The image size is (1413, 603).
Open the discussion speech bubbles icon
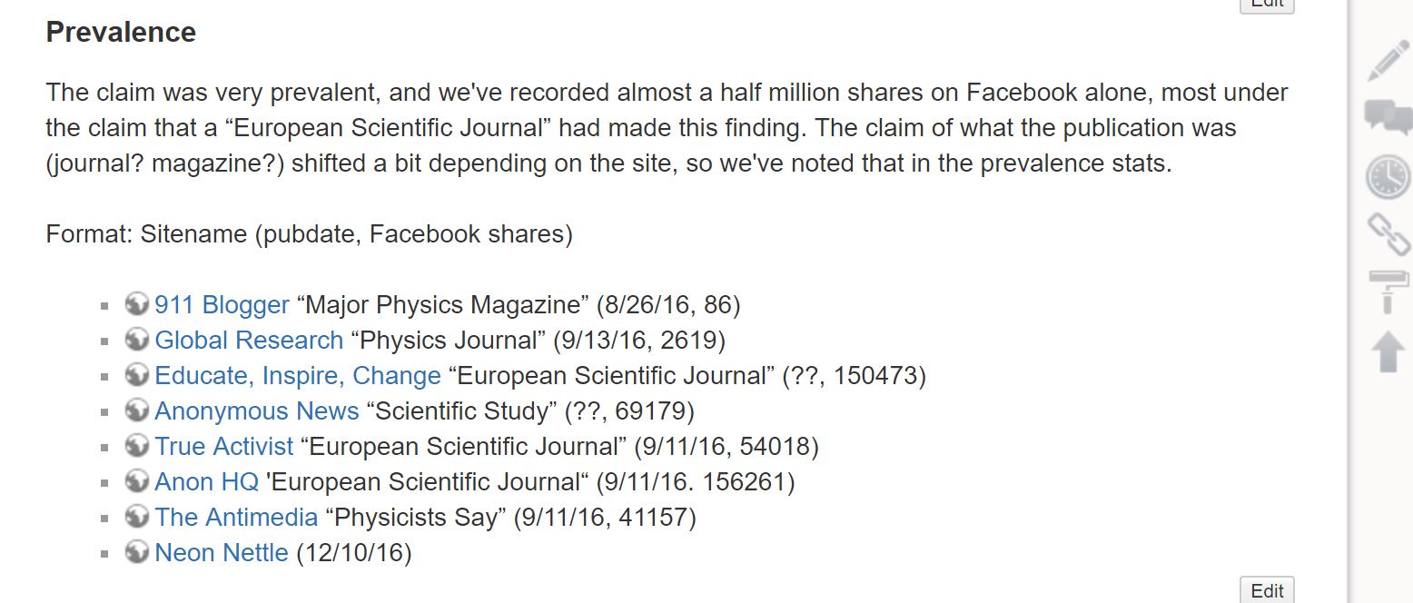(1388, 117)
